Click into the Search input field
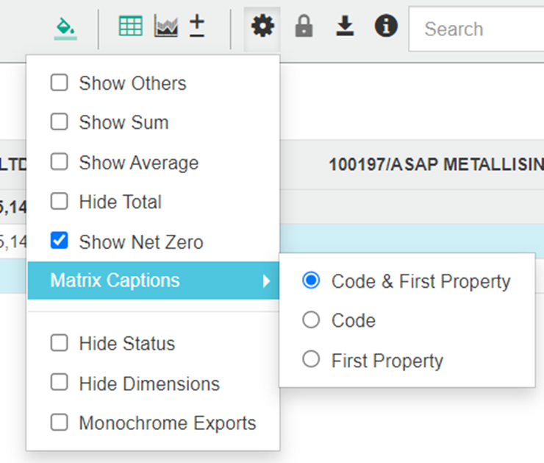The width and height of the screenshot is (544, 463). click(478, 29)
